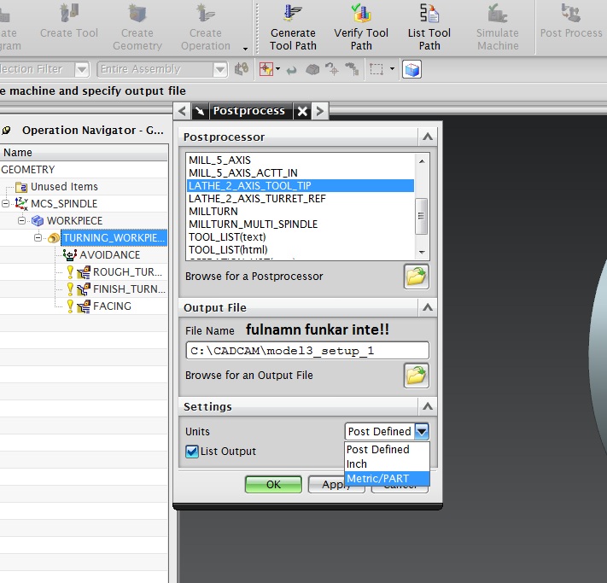Click the next dialog arrow button
This screenshot has height=583, width=607.
[320, 111]
